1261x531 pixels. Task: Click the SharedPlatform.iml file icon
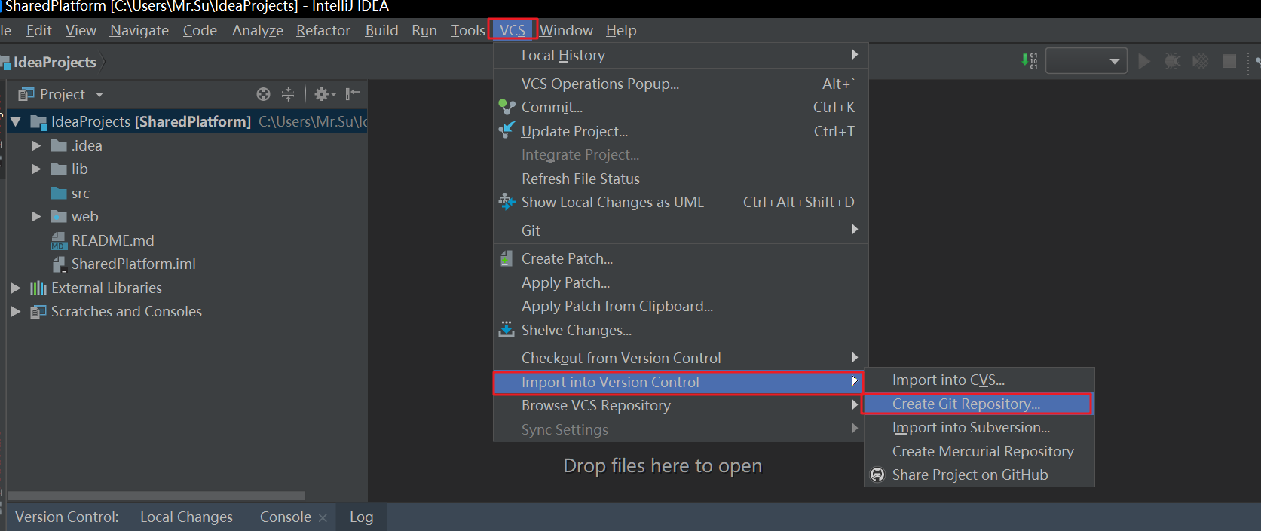pyautogui.click(x=59, y=264)
